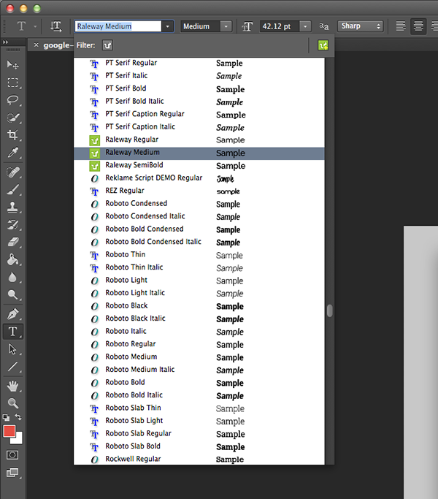Select the Quick Selection tool

click(12, 118)
